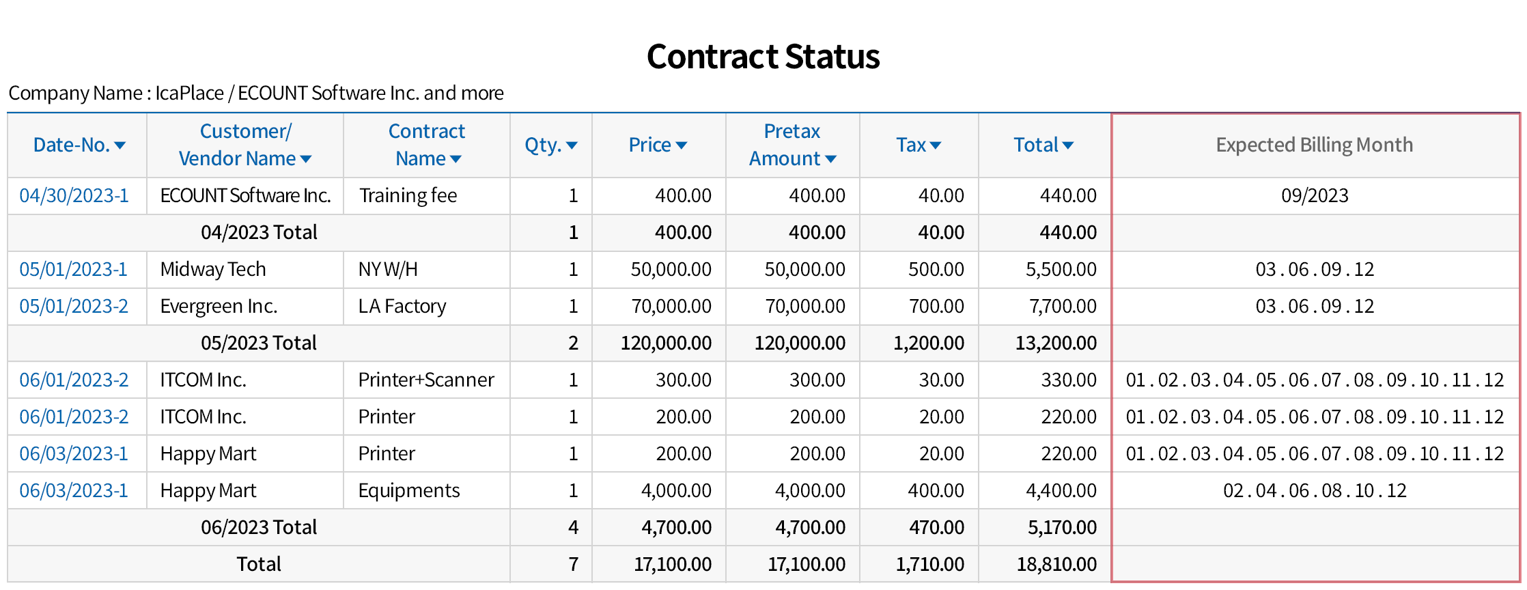Open the Date-No. column sort dropdown
Image resolution: width=1527 pixels, height=590 pixels.
point(120,145)
